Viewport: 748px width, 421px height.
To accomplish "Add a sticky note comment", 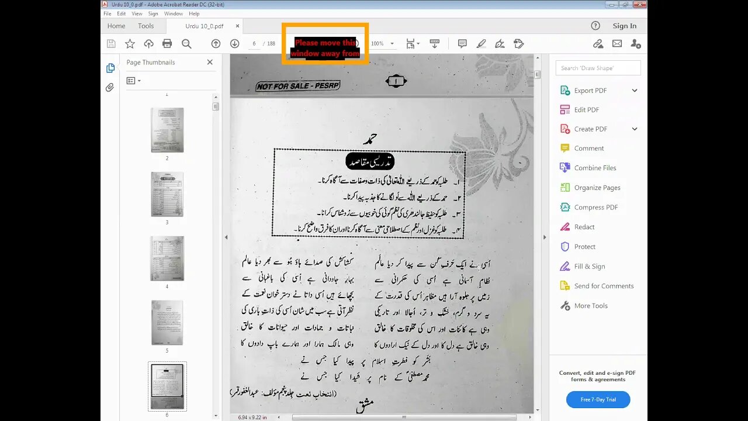I will [x=462, y=44].
